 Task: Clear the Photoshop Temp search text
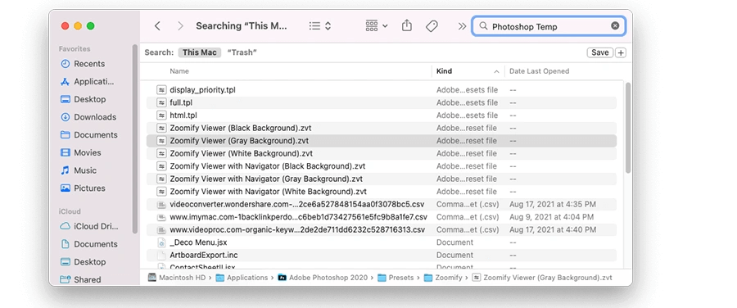tap(615, 26)
